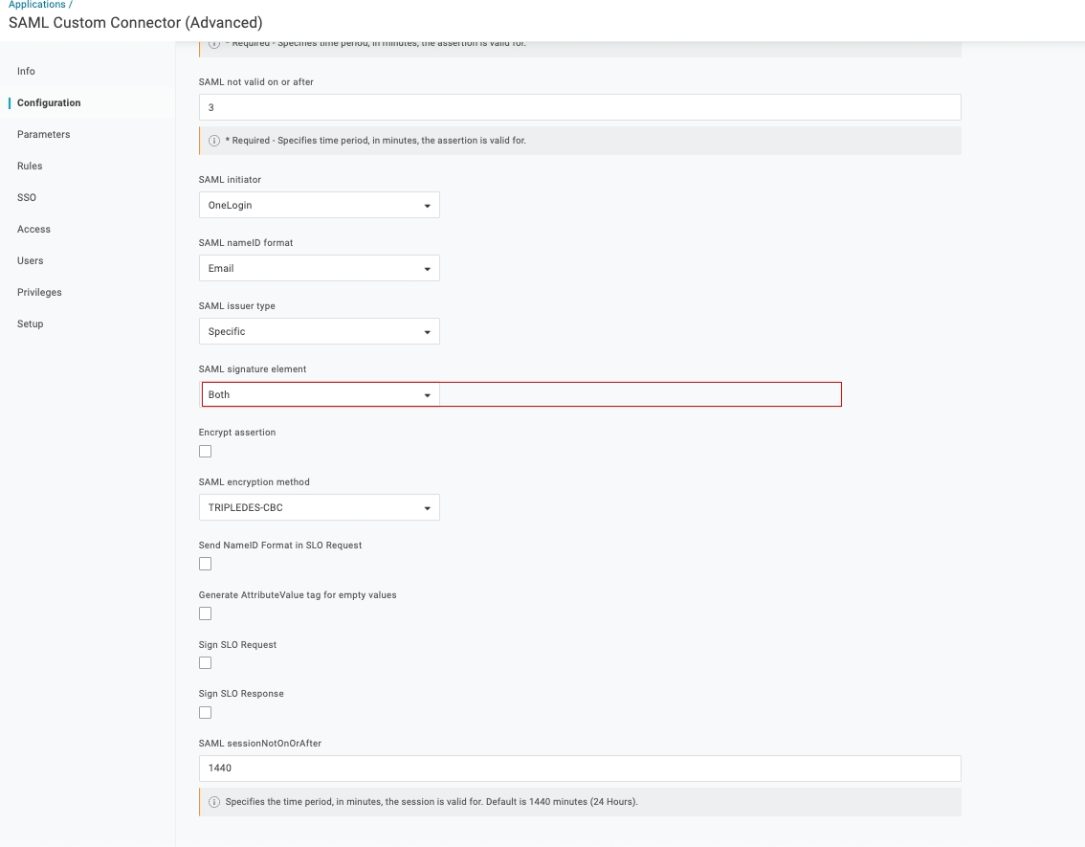Viewport: 1085px width, 847px height.
Task: Toggle the Encrypt assertion checkbox
Action: click(x=205, y=452)
